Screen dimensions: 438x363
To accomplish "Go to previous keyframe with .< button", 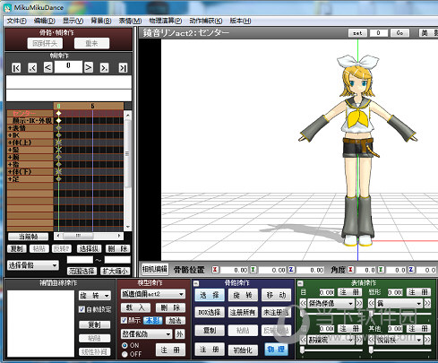I will (x=32, y=68).
